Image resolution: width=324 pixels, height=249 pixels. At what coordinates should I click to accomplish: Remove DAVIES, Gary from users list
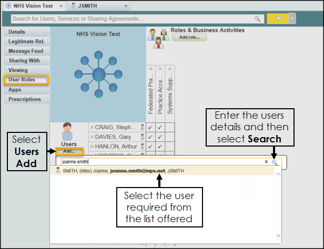[x=92, y=137]
